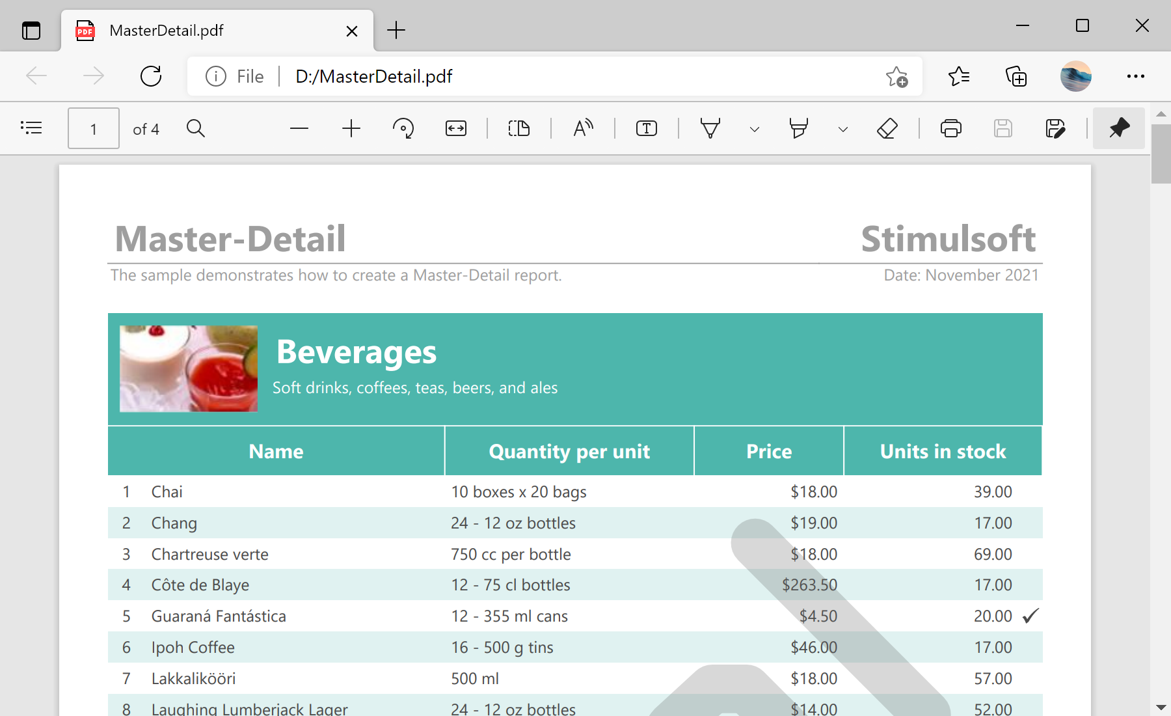The width and height of the screenshot is (1171, 716).
Task: Open a new browser tab
Action: [396, 30]
